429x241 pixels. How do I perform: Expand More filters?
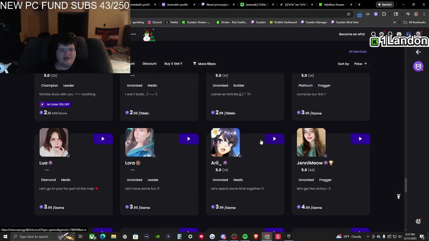point(204,64)
